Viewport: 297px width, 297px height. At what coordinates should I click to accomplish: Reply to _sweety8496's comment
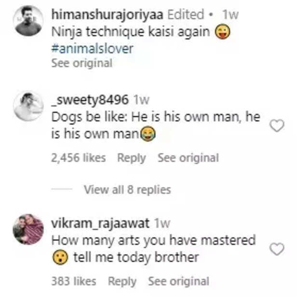(132, 158)
